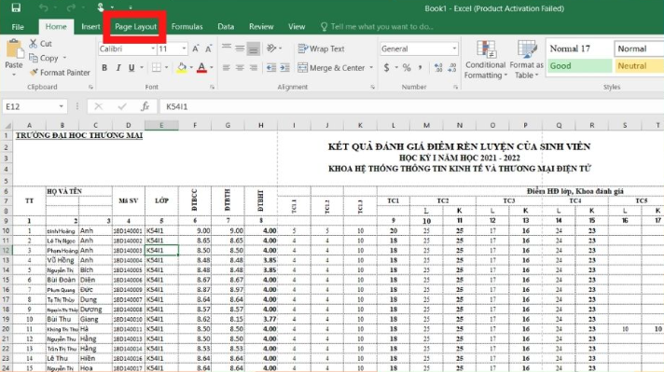Open Number format dialog launcher
Viewport: 664px width, 372px height.
456,87
